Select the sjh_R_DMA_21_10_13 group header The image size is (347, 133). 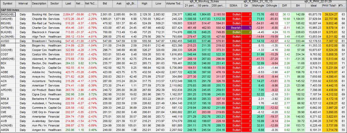coord(258,2)
